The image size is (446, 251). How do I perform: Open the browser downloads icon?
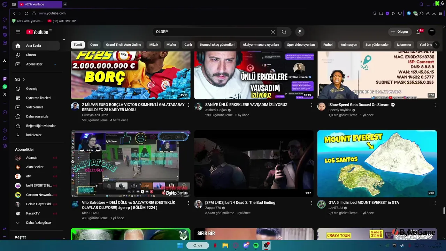click(434, 13)
